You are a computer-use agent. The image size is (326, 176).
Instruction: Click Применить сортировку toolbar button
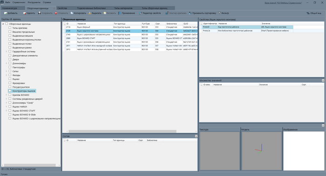(x=202, y=13)
